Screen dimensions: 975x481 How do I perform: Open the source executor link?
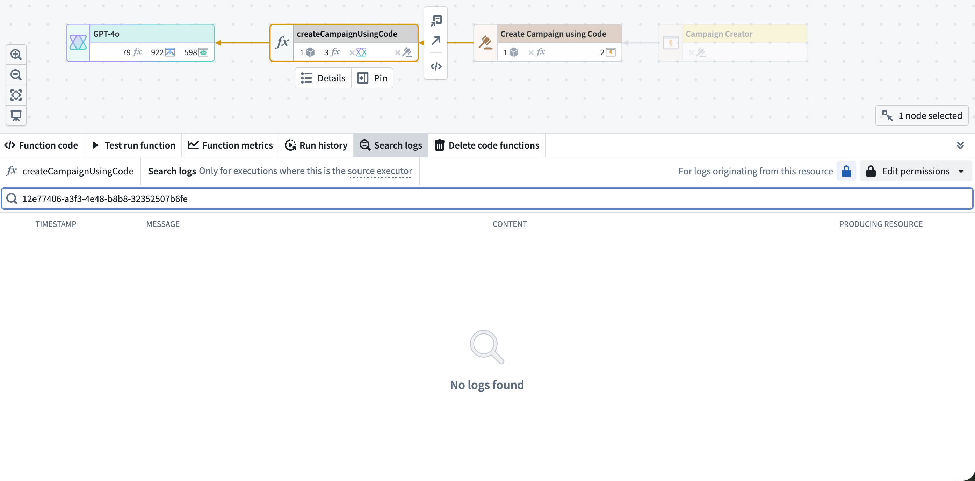[x=380, y=171]
